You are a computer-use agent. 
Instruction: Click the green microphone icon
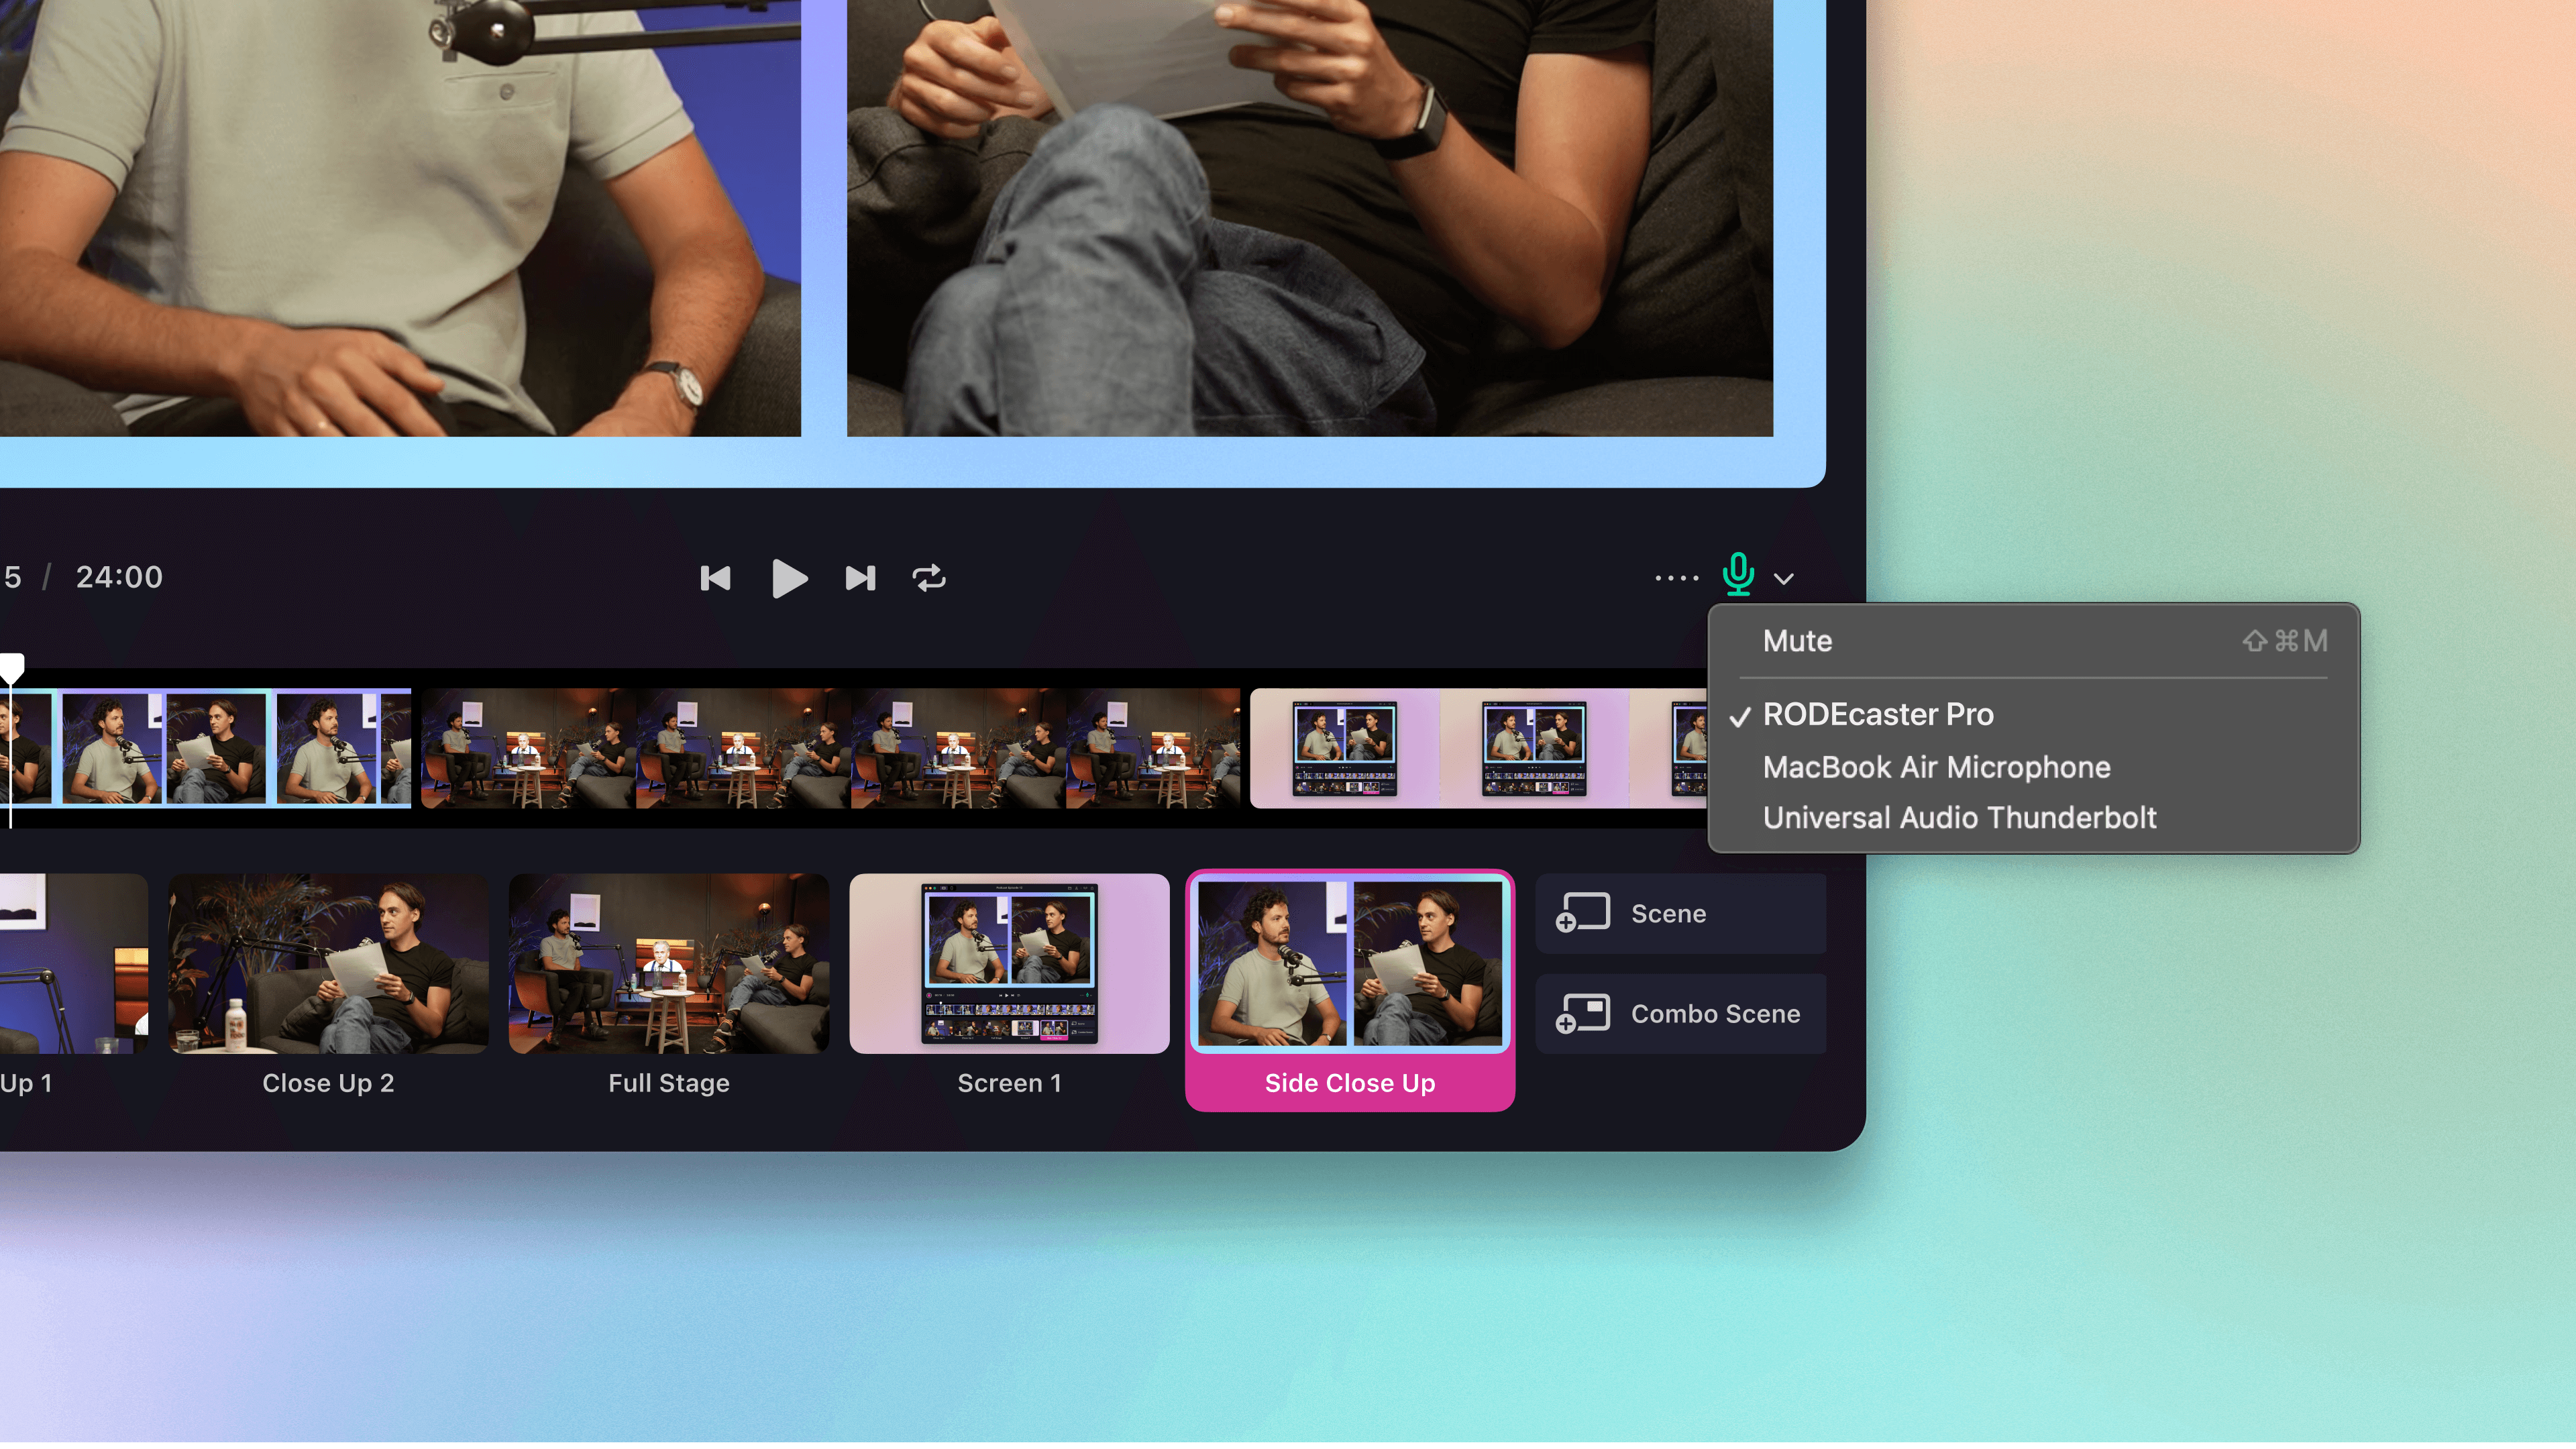point(1738,575)
